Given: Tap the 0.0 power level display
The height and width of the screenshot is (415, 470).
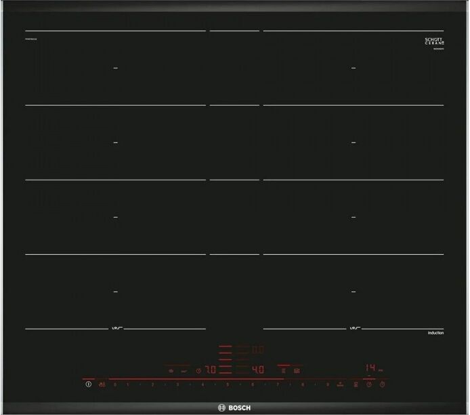Looking at the screenshot, I should tap(258, 351).
